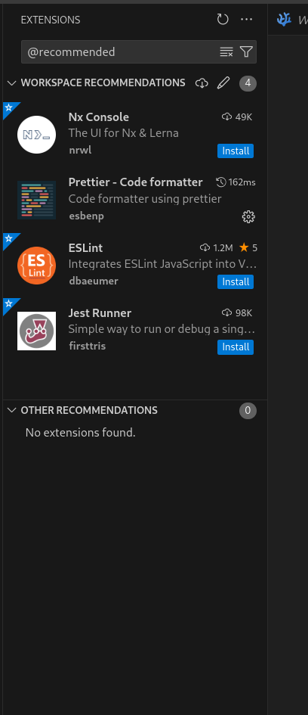Screen dimensions: 308x715
Task: Click the other recommendations count badge 0
Action: [x=248, y=410]
